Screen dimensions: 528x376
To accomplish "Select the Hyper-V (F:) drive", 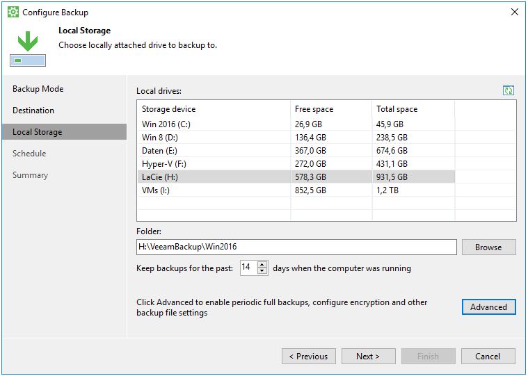I will 296,164.
